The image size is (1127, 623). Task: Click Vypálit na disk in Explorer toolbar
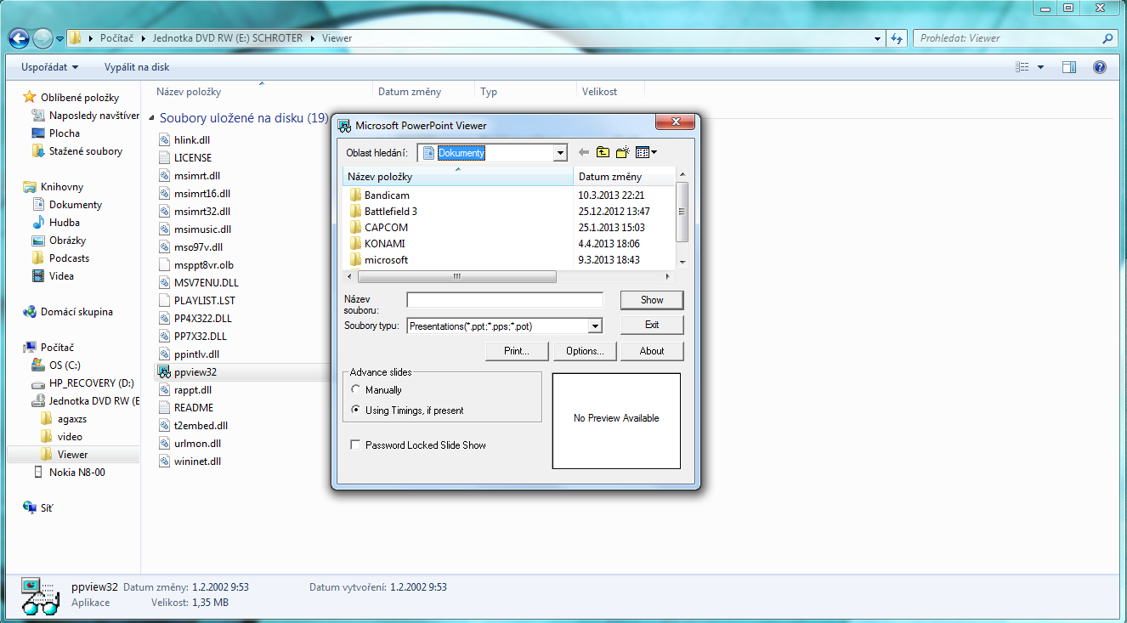point(137,67)
